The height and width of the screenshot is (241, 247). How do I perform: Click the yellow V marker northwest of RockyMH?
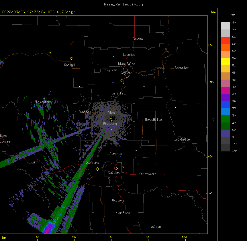[x=50, y=53]
